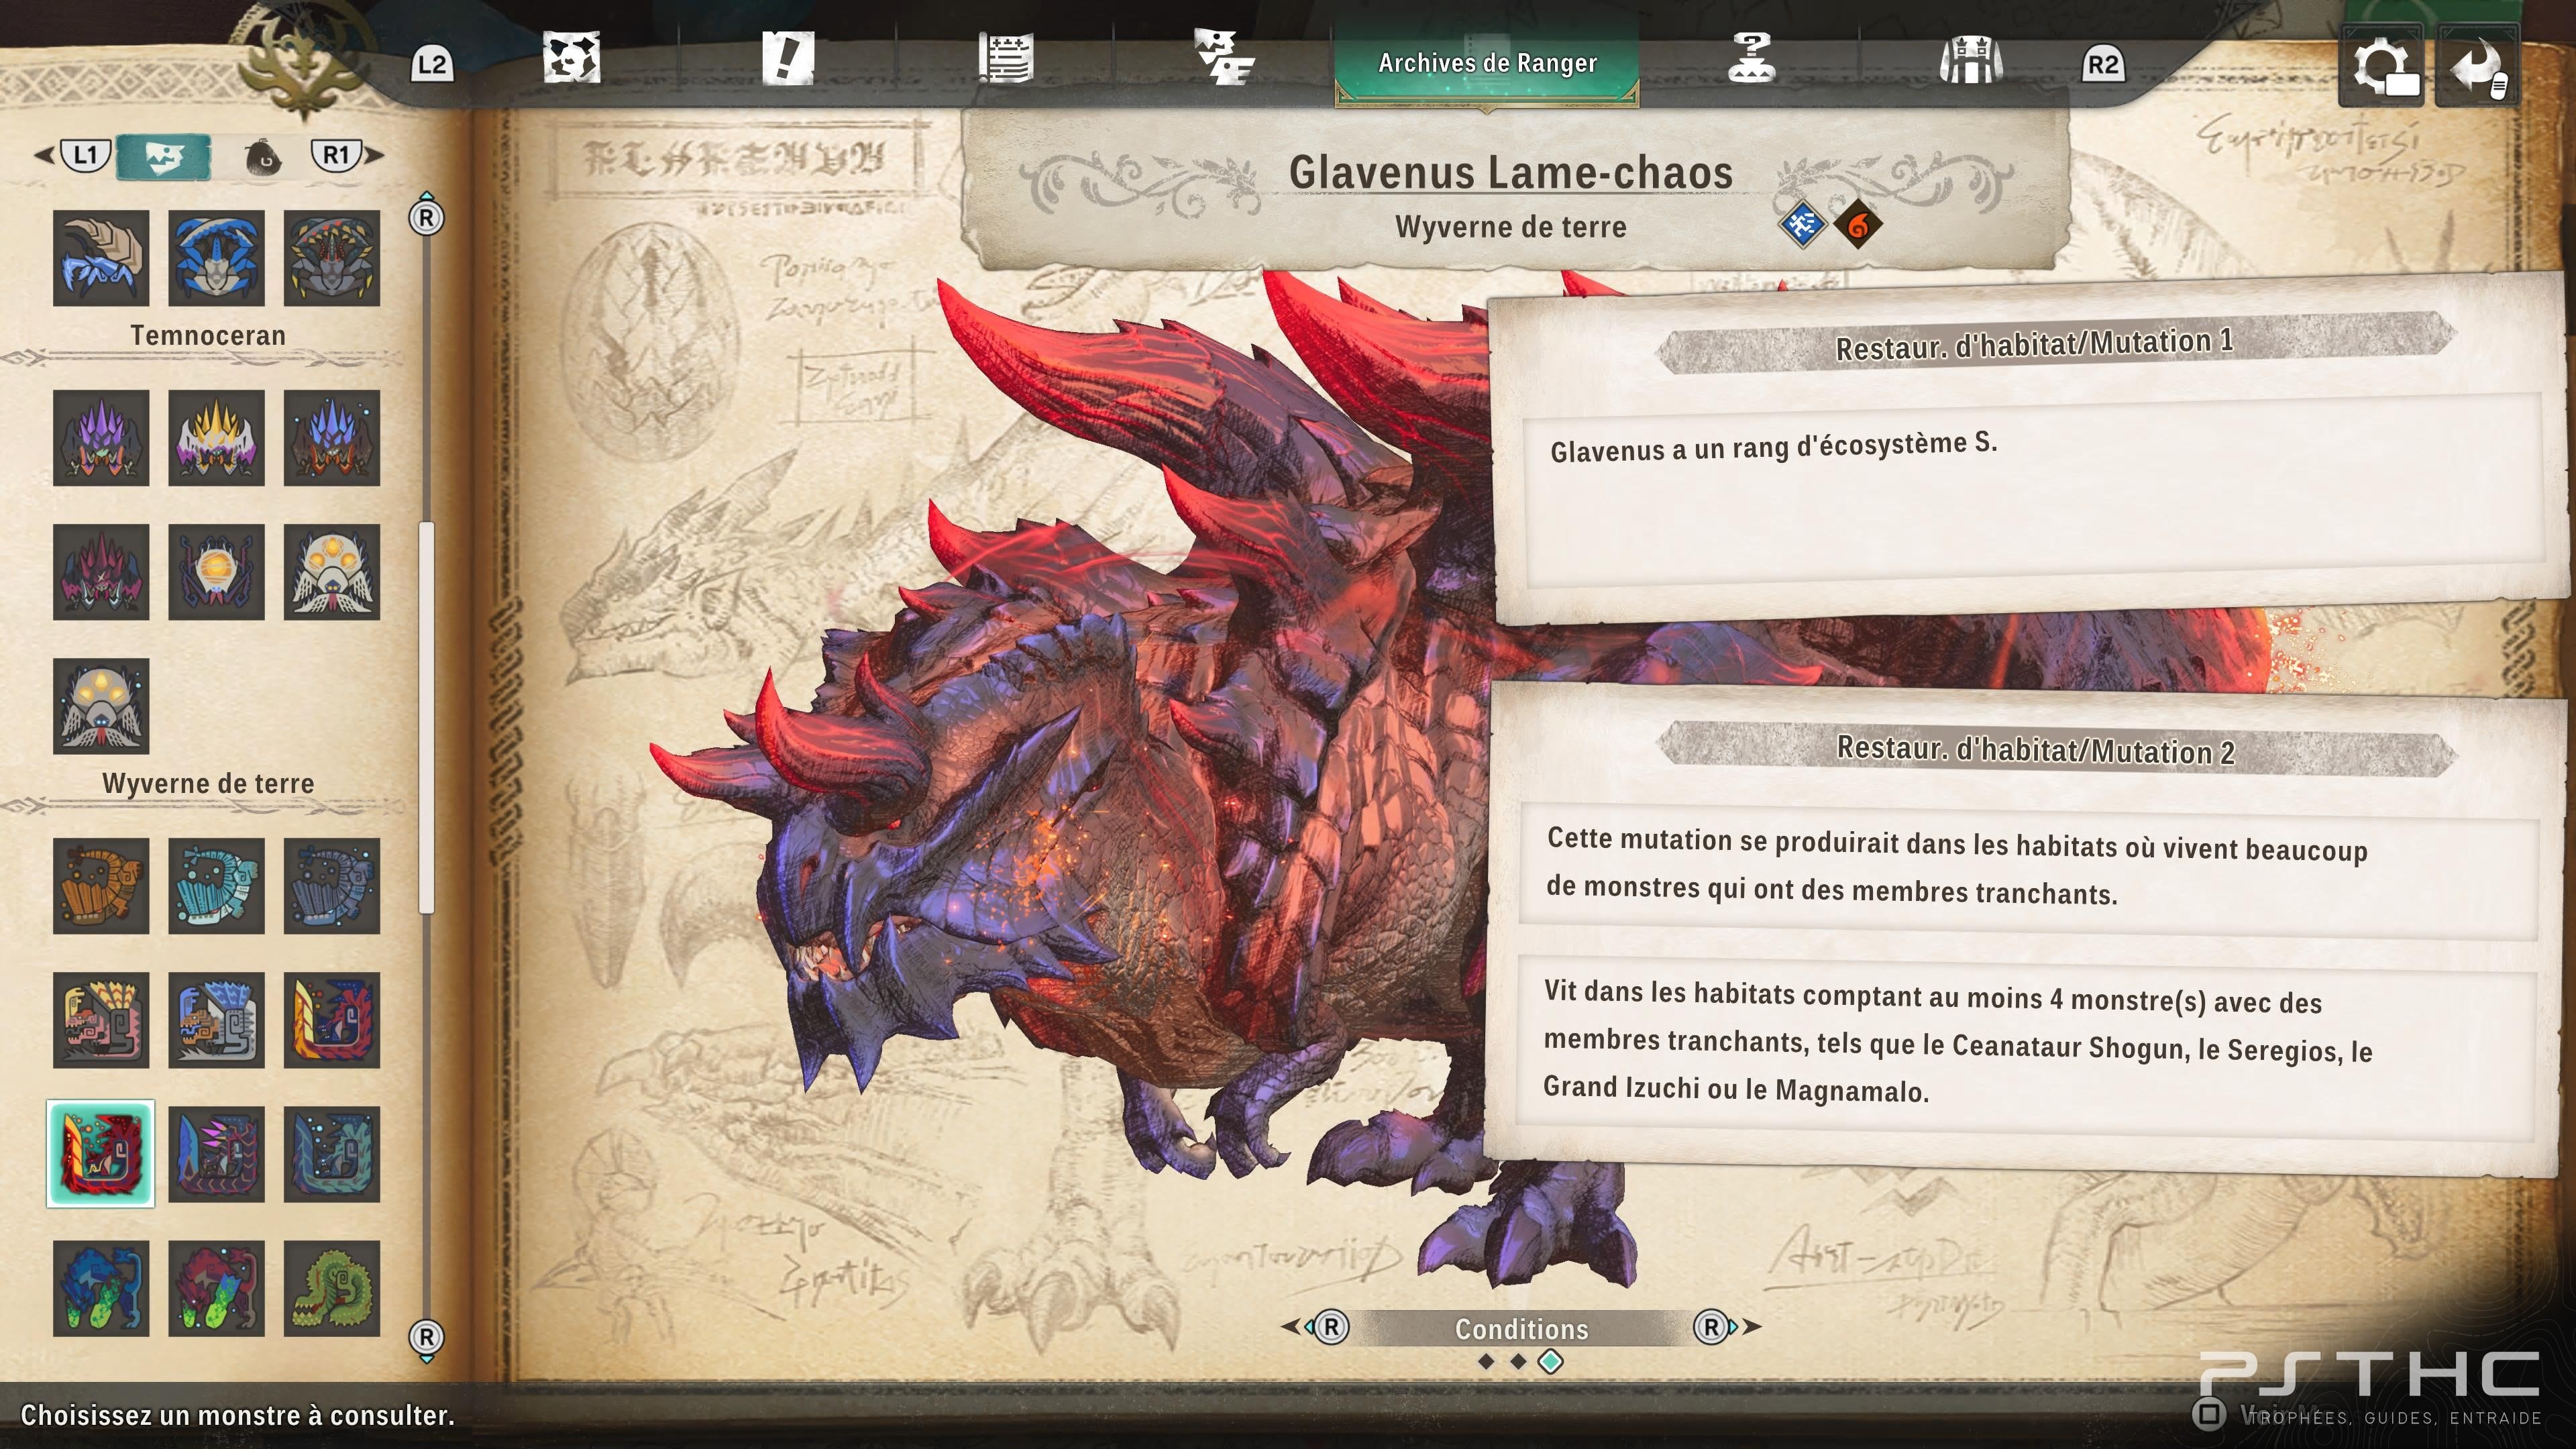
Task: Click the Glavenus Lame-chaos title
Action: (1511, 172)
